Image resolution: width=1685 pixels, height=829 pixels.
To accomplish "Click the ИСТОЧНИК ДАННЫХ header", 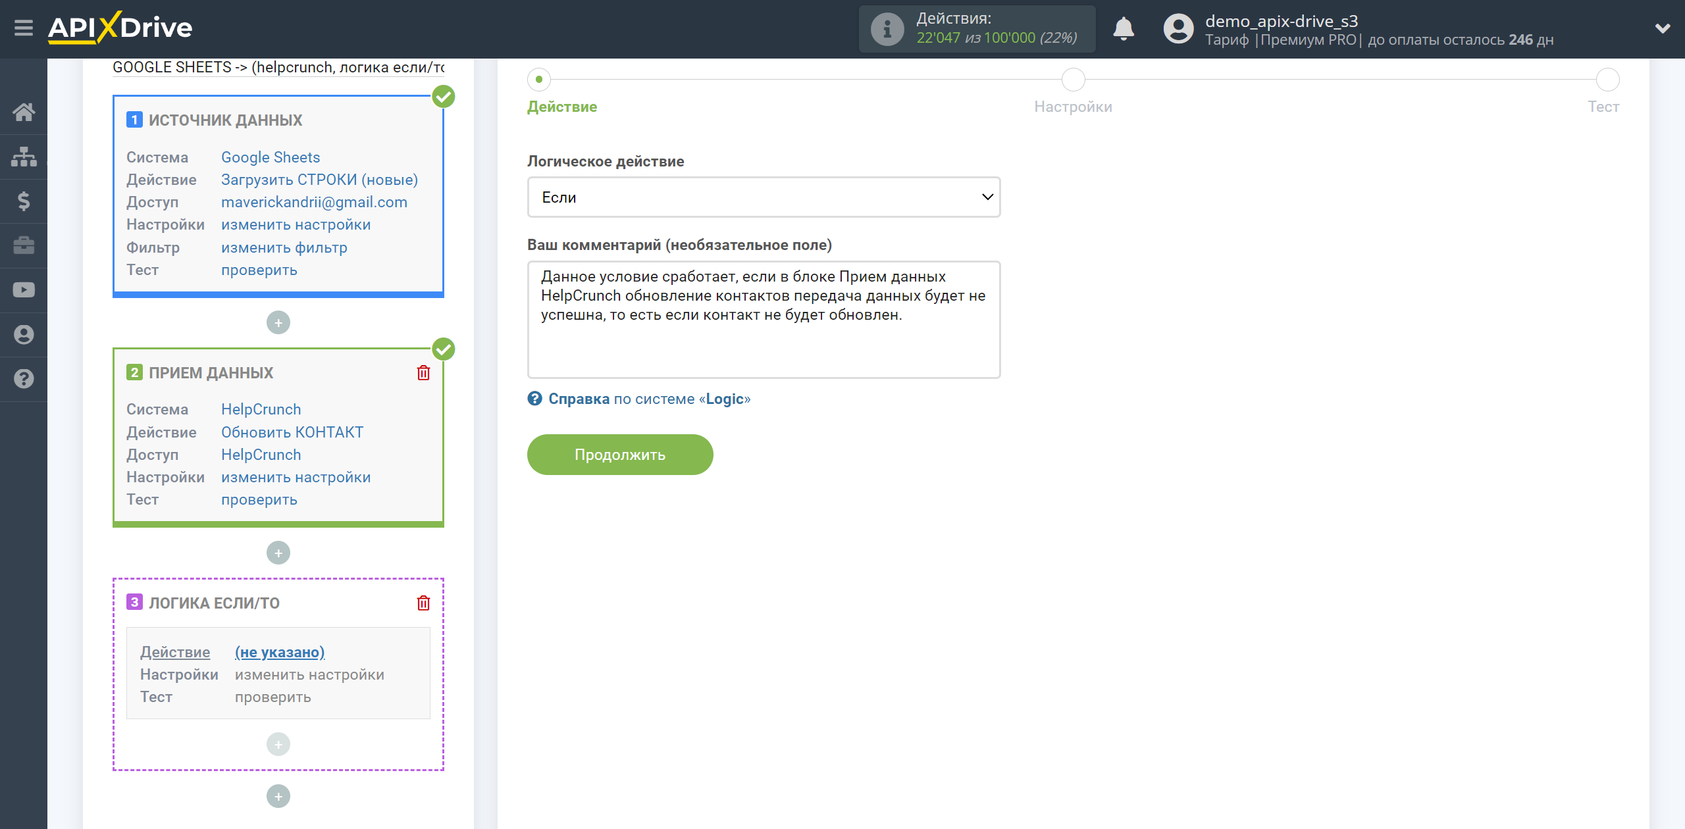I will [225, 120].
